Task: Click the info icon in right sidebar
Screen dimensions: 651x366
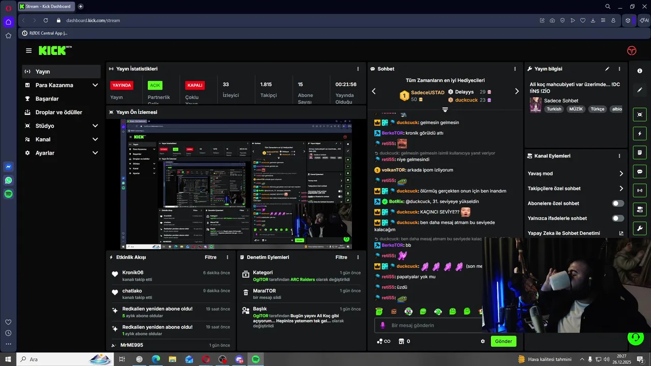Action: coord(640,71)
